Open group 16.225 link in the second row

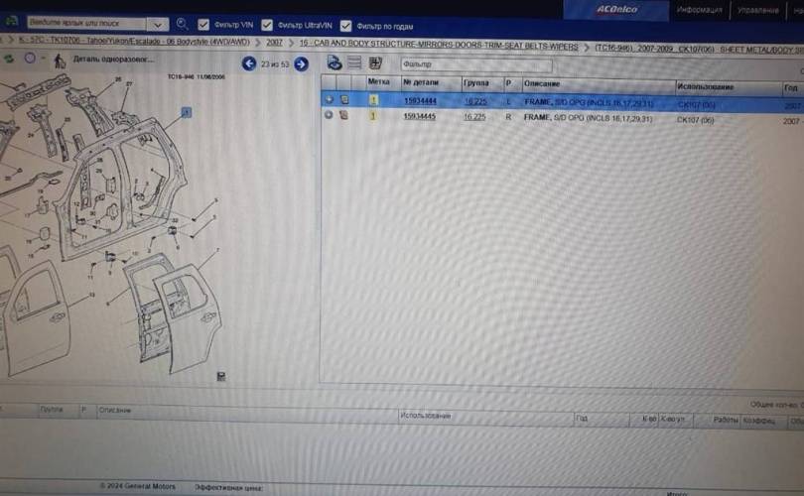474,116
